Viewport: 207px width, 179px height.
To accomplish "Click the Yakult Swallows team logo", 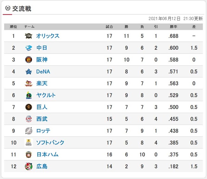I will [x=29, y=95].
